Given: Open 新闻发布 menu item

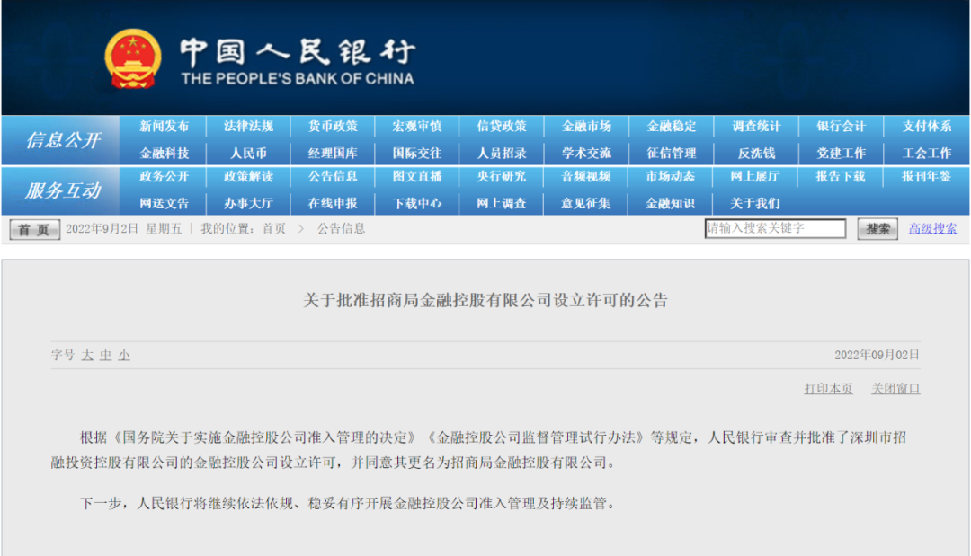Looking at the screenshot, I should tap(165, 126).
